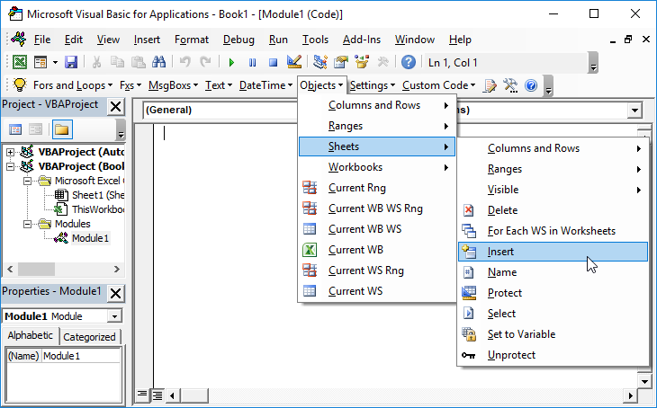This screenshot has height=408, width=657.
Task: Switch to Full Module View button
Action: point(157,395)
